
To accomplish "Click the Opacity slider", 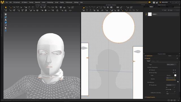I will [x=171, y=80].
